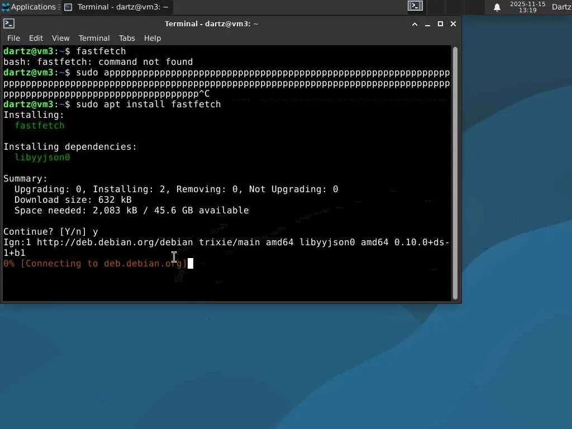Open the Applications menu
Screen dimensions: 572x429
30,7
